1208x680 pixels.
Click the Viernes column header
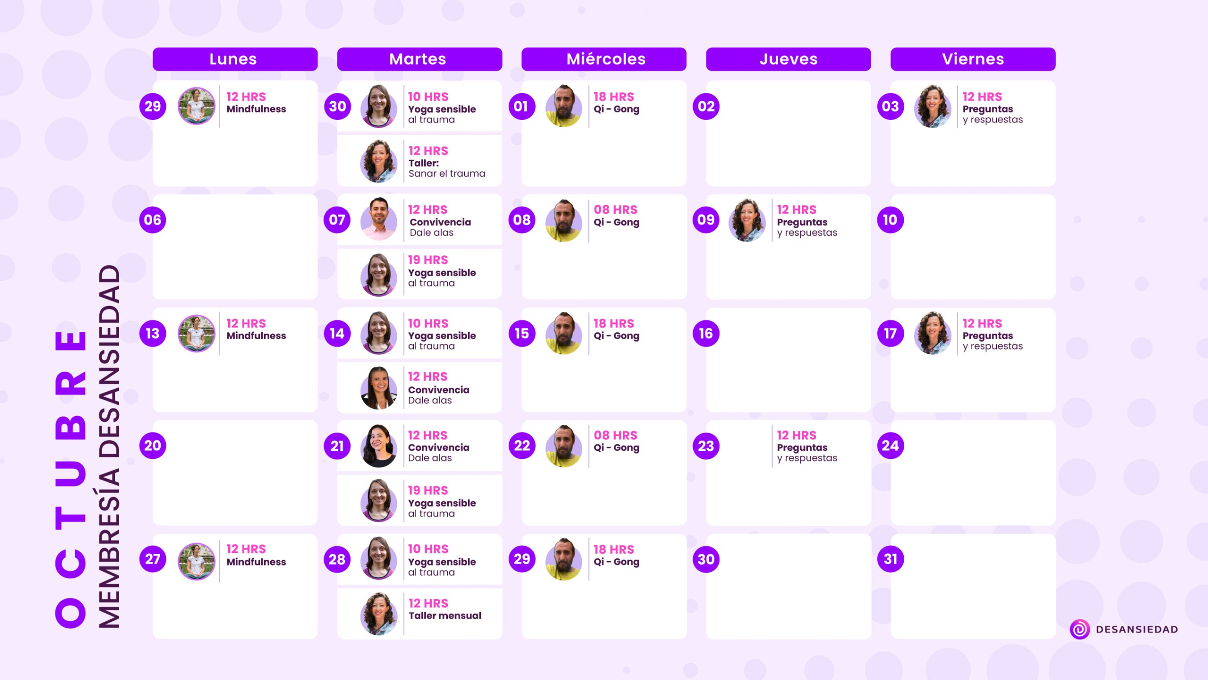click(973, 59)
